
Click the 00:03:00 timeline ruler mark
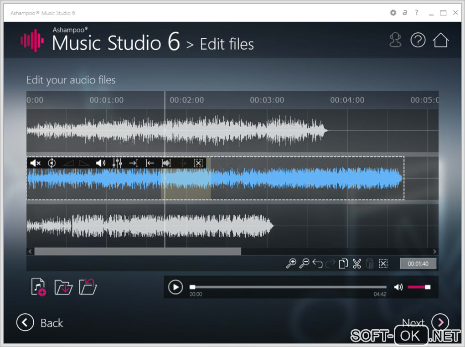(267, 100)
